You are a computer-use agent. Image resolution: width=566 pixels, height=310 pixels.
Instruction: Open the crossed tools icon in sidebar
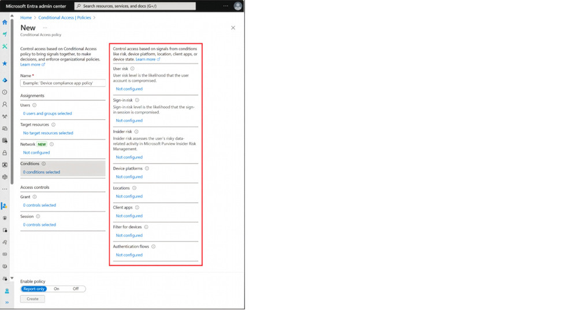coord(5,46)
